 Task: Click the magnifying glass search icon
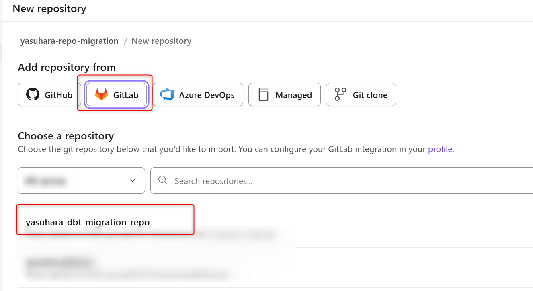[x=163, y=181]
